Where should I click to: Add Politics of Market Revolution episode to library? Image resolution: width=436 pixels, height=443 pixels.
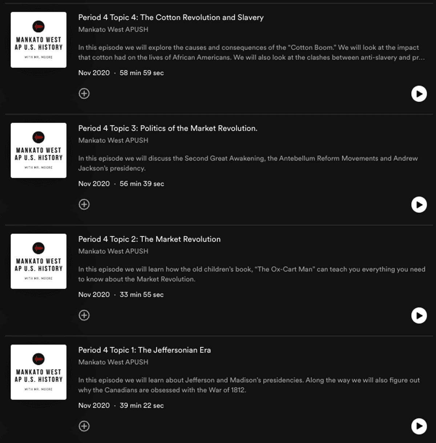point(84,204)
